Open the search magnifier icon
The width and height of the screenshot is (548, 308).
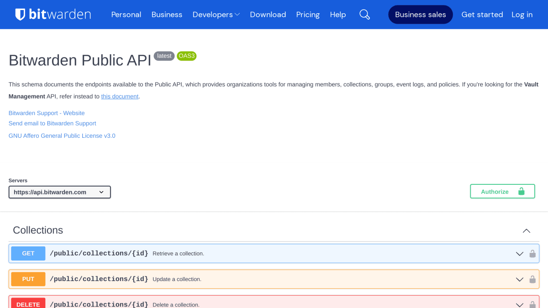click(x=364, y=15)
